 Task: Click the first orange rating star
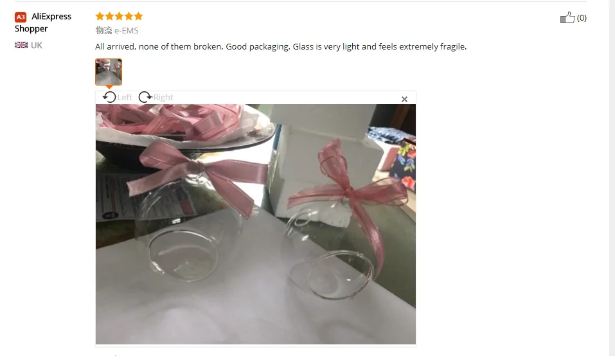[x=100, y=16]
